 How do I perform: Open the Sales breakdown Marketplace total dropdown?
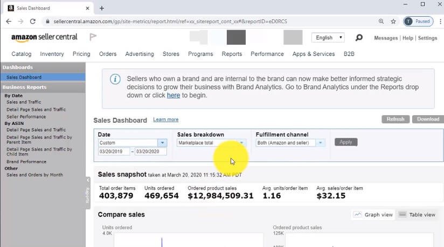(x=211, y=143)
